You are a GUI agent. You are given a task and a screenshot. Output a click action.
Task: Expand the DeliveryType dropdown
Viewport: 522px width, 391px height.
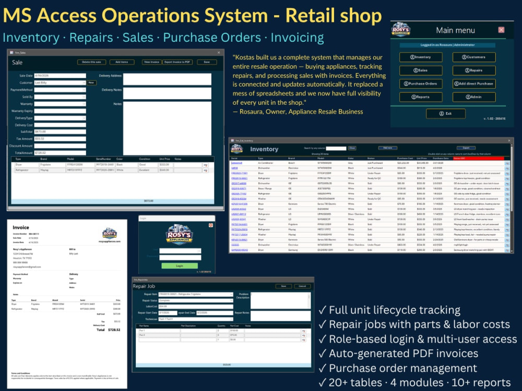click(x=84, y=118)
